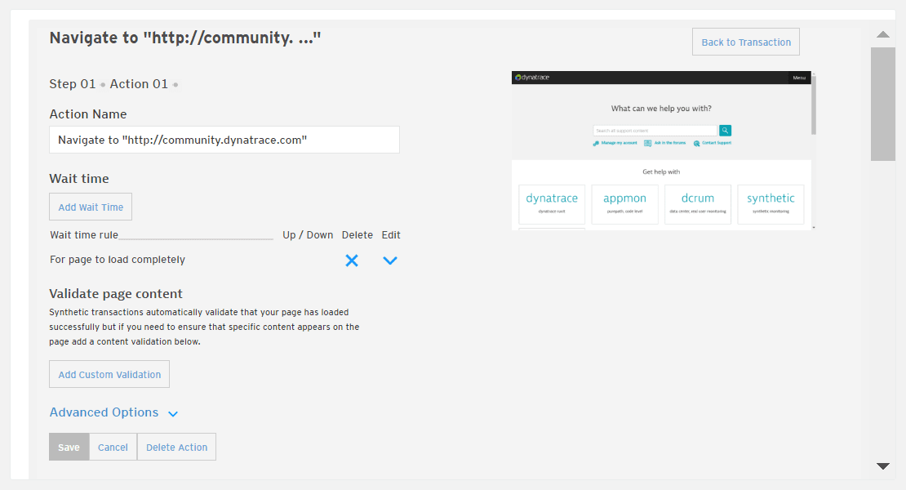Screen dimensions: 906x490
Task: Open Advanced Options link
Action: [104, 412]
